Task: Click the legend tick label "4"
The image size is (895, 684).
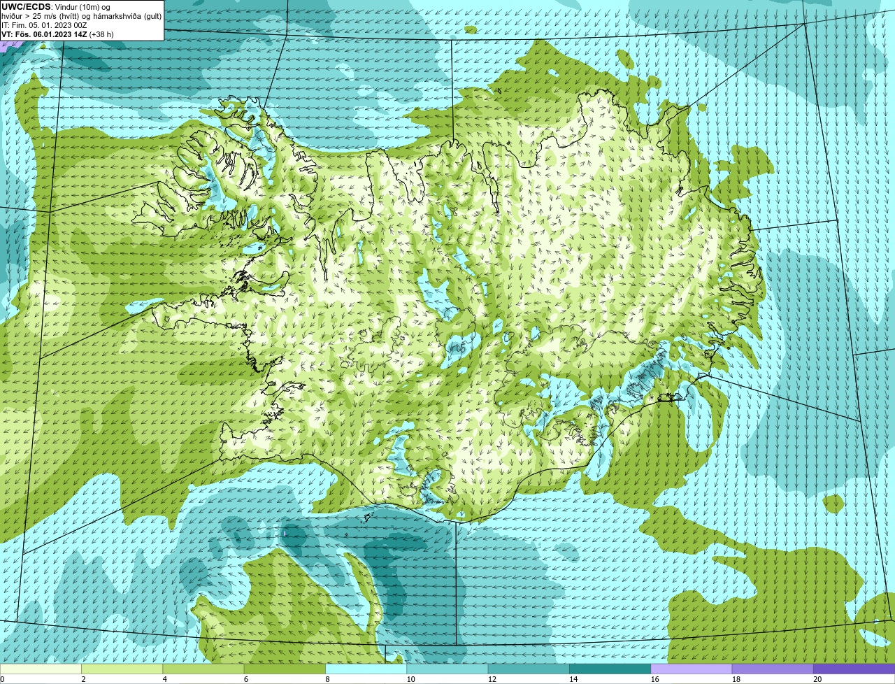Action: 164,679
